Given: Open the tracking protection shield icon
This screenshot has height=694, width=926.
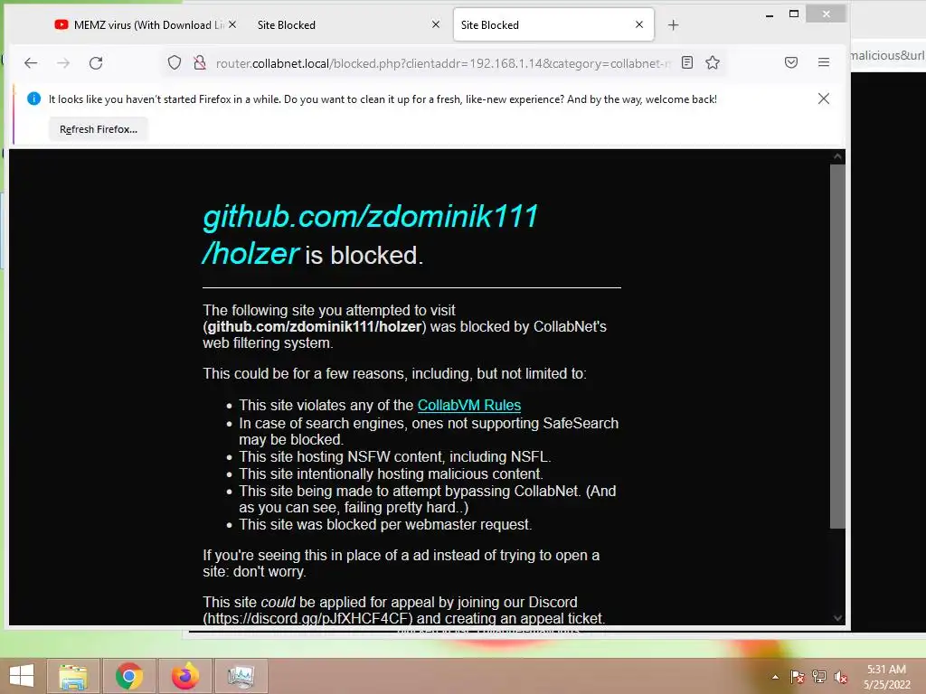Looking at the screenshot, I should 175,62.
